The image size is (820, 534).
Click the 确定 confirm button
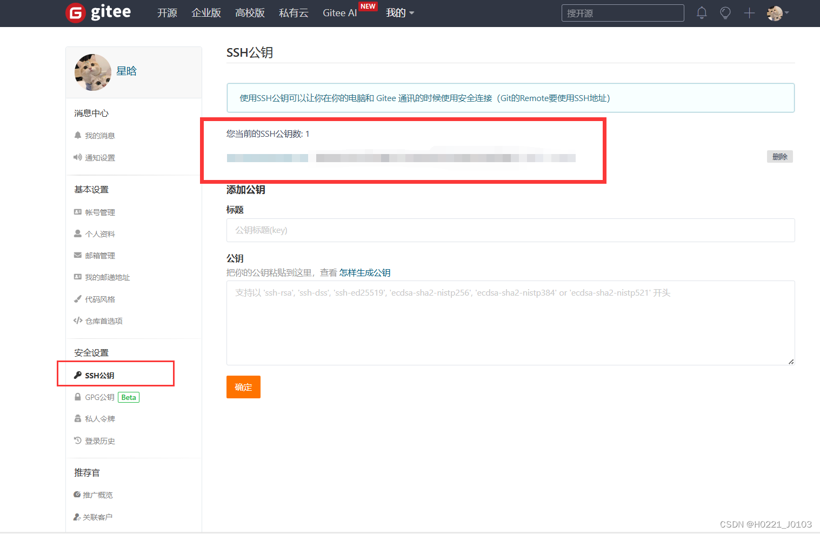coord(243,387)
